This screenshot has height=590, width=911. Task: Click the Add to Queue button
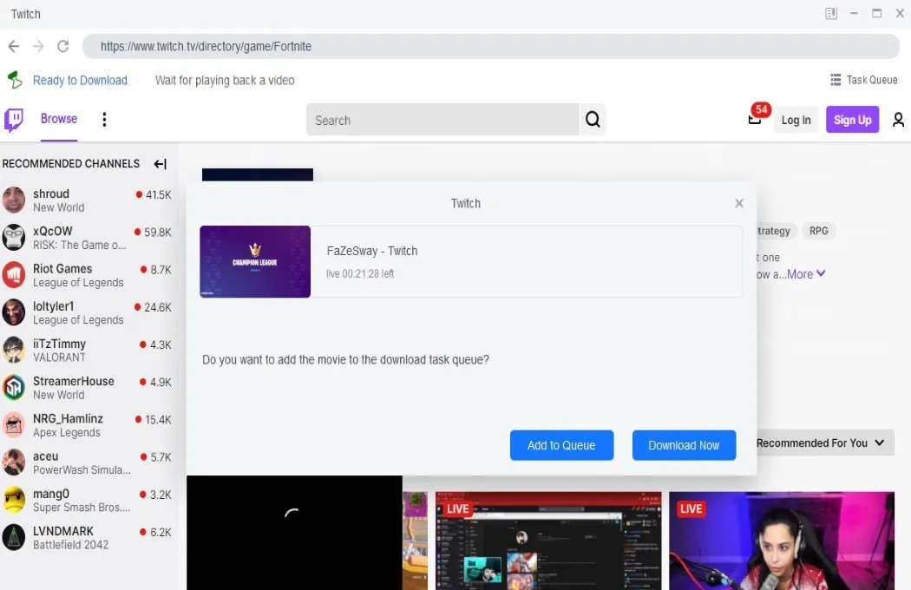click(561, 445)
